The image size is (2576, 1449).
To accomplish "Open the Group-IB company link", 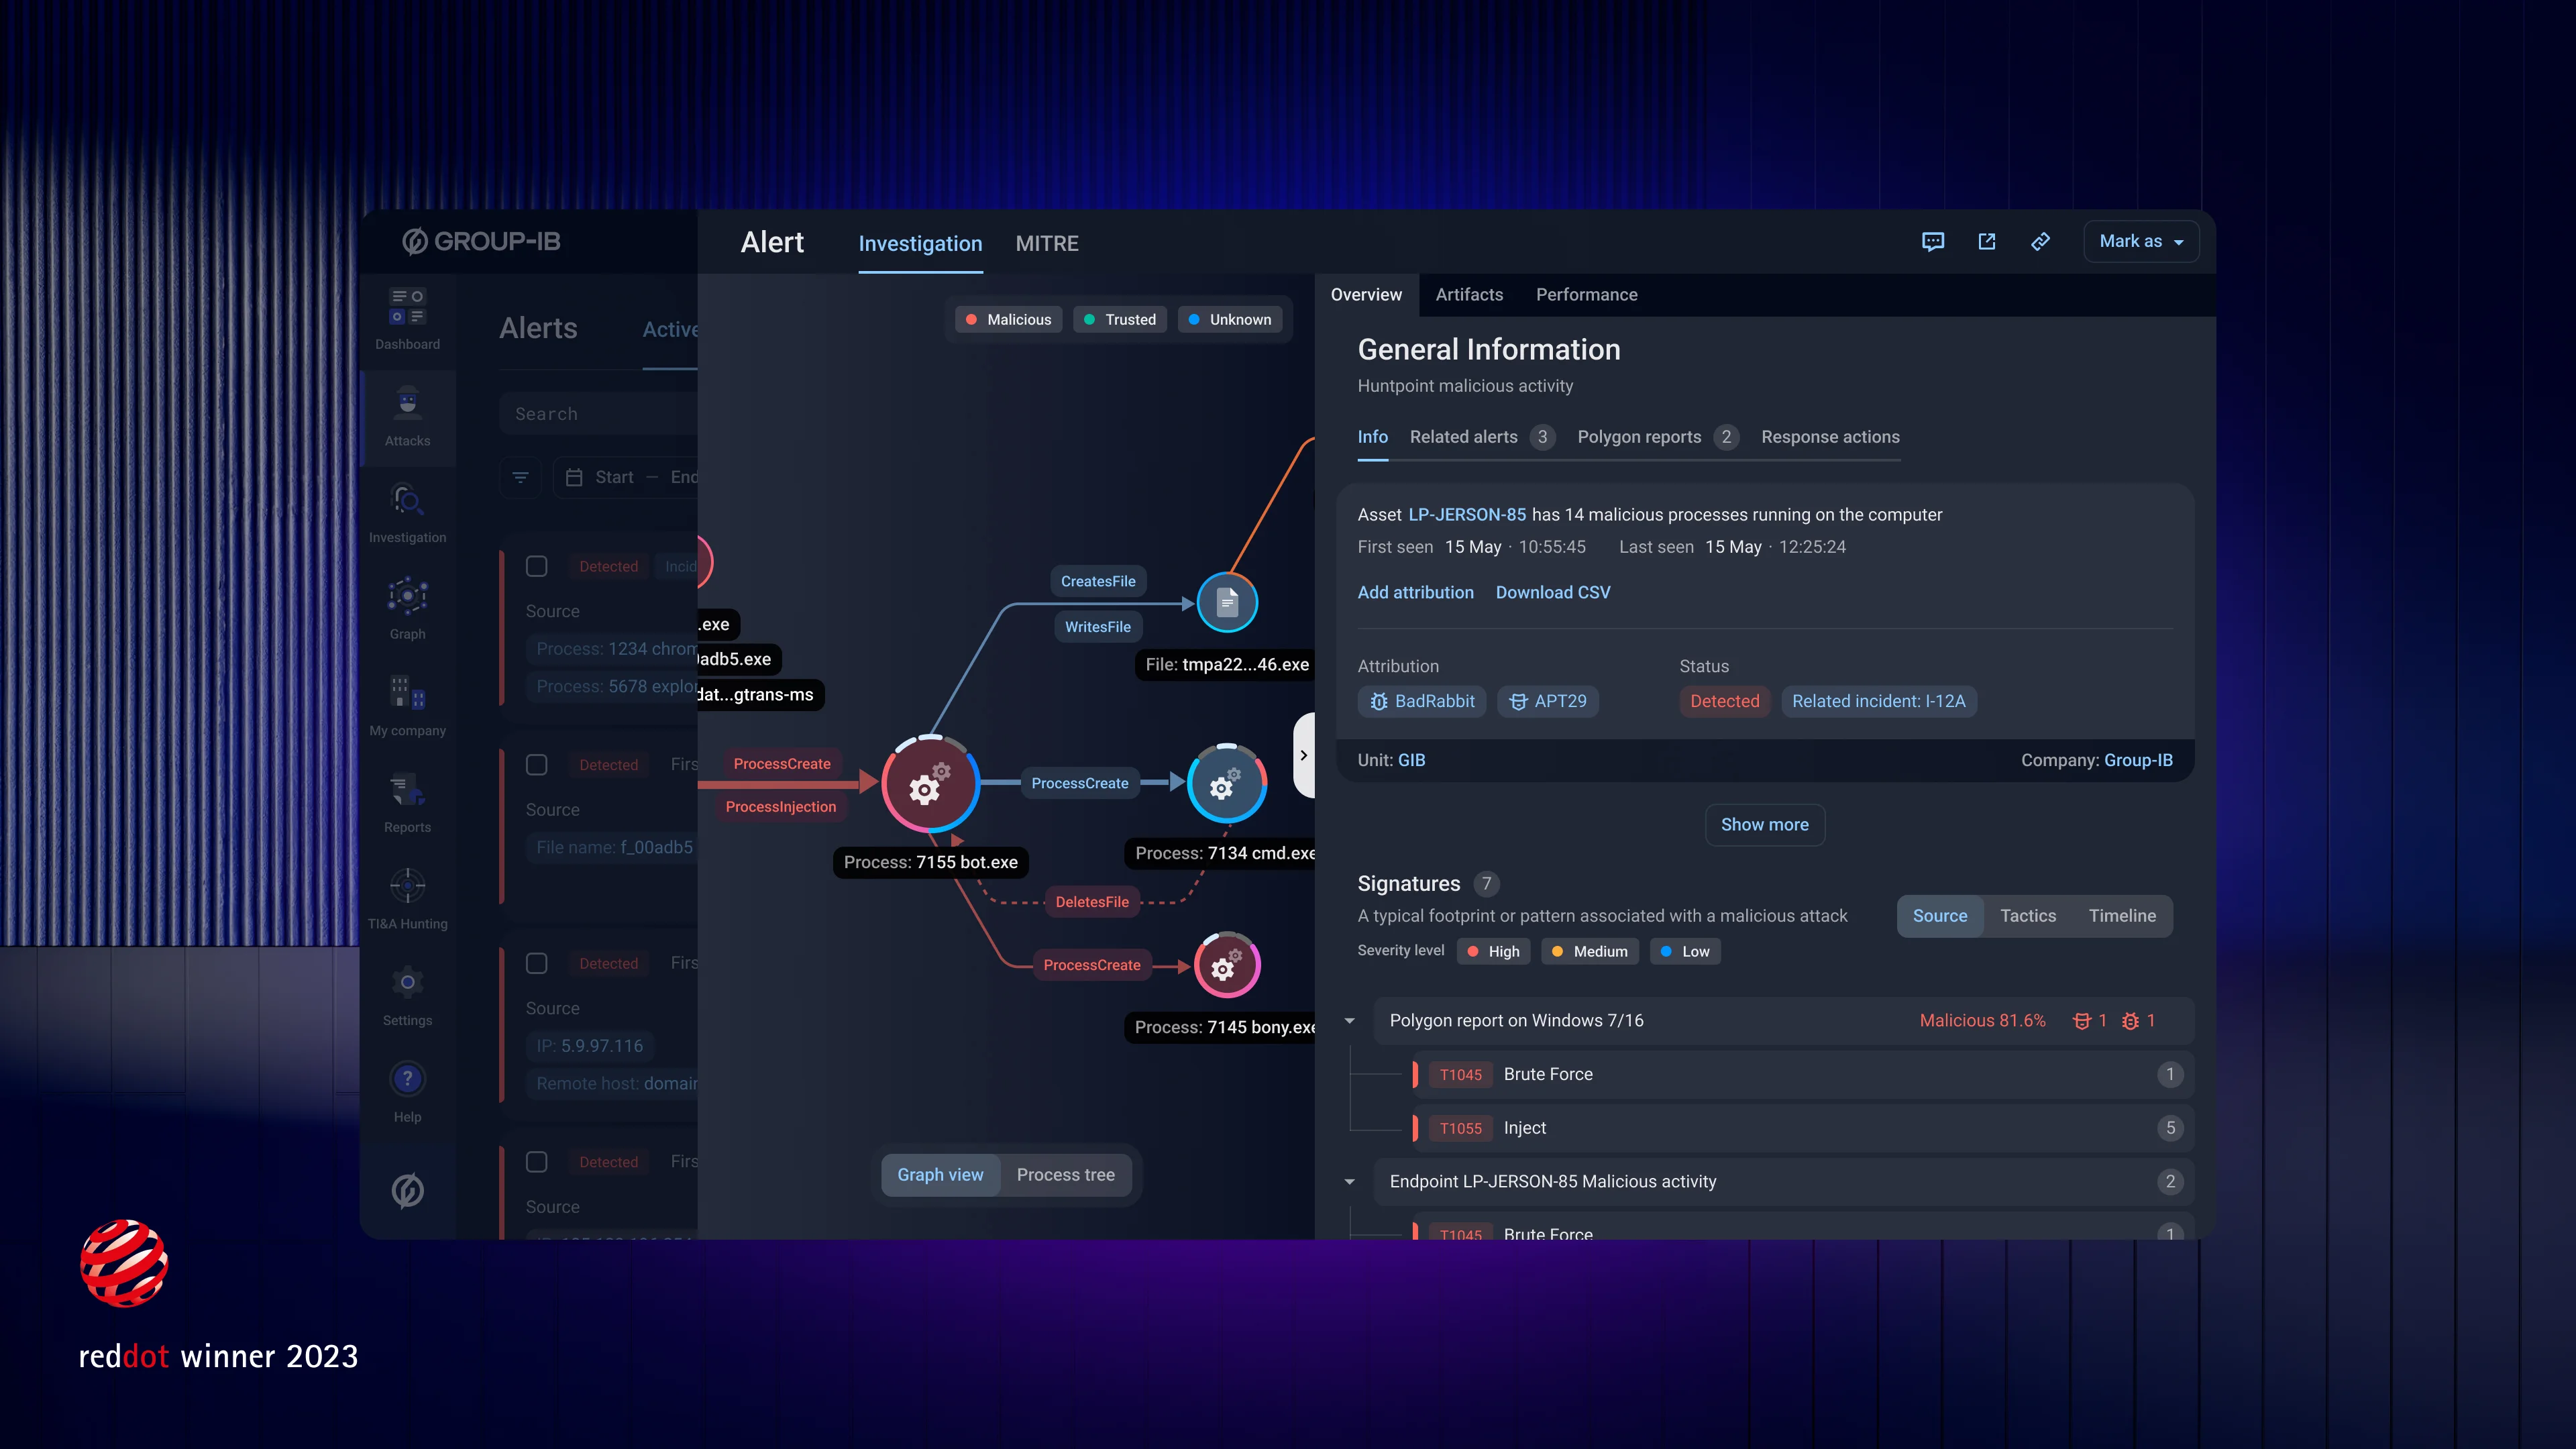I will click(x=2138, y=761).
